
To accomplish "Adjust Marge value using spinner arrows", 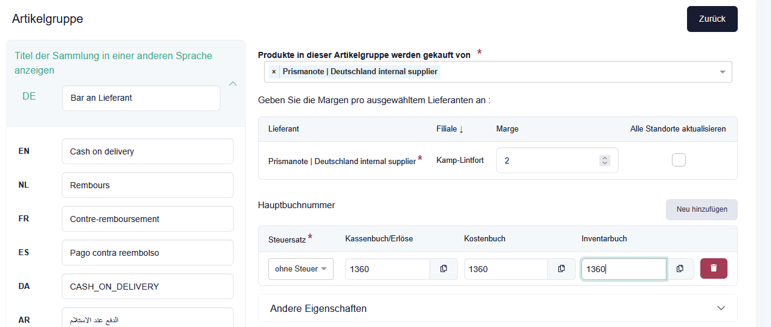I will pos(604,160).
